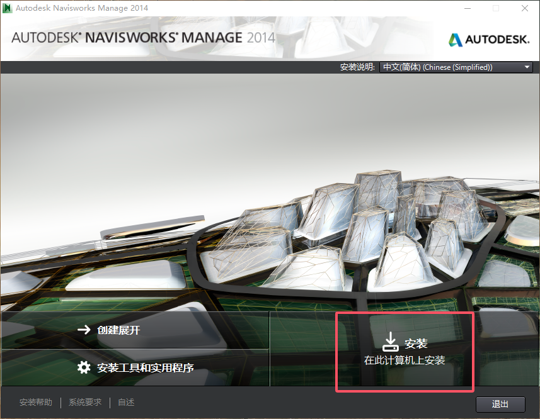
Task: Click the language dropdown arrow
Action: click(527, 67)
